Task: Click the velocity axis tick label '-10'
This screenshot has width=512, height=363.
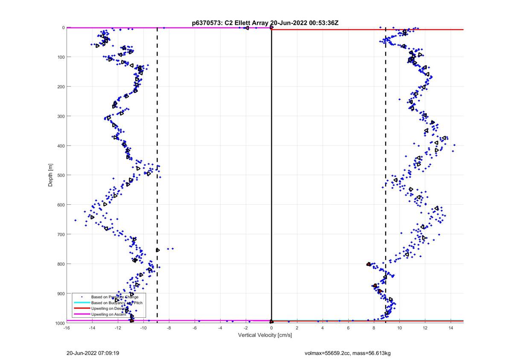Action: 143,328
